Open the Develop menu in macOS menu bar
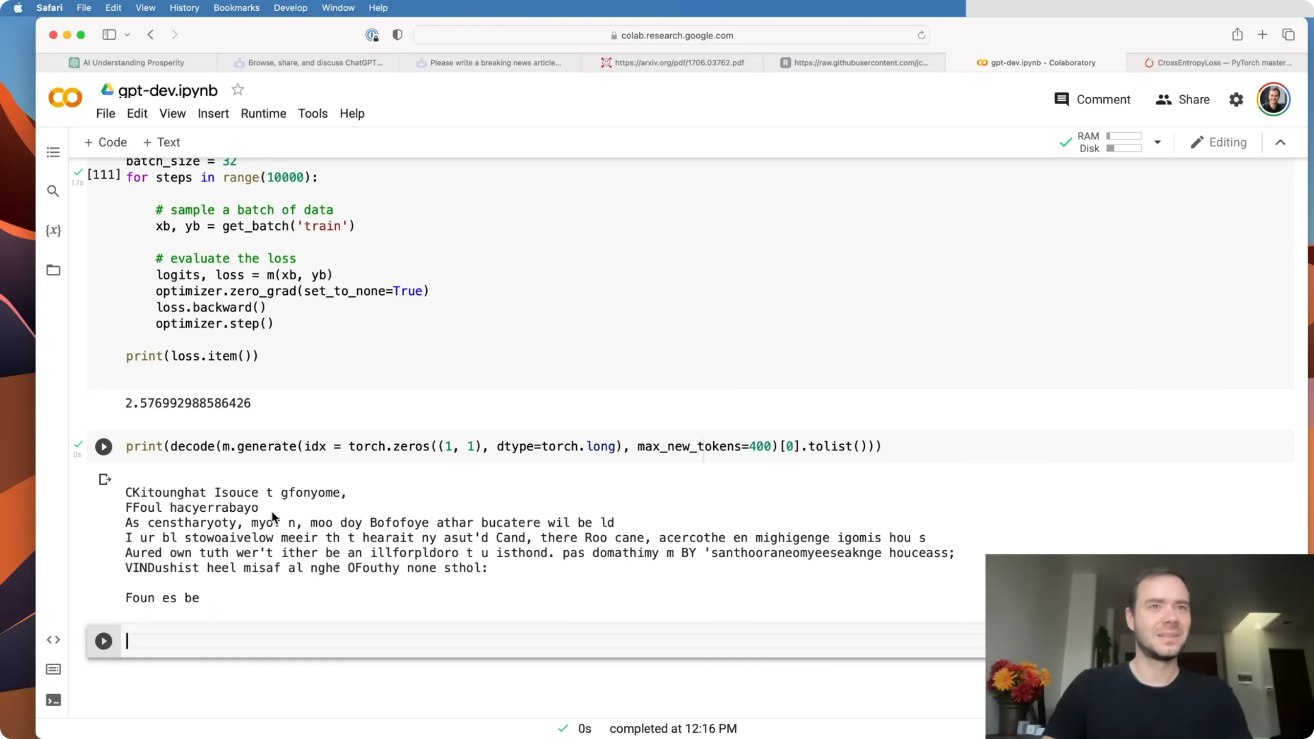Viewport: 1314px width, 739px height. tap(290, 8)
